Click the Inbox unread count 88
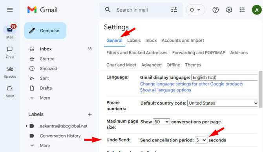Screen dimensions: 263x152 point(89,49)
